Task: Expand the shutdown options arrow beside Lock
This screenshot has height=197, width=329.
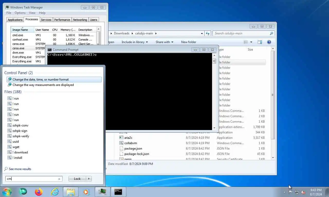Action: pos(89,179)
